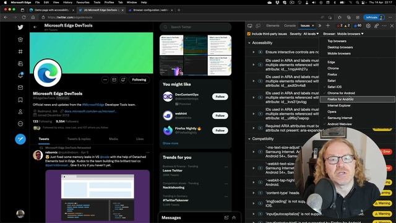Click the browser Home icon
The image size is (396, 223).
point(33,17)
